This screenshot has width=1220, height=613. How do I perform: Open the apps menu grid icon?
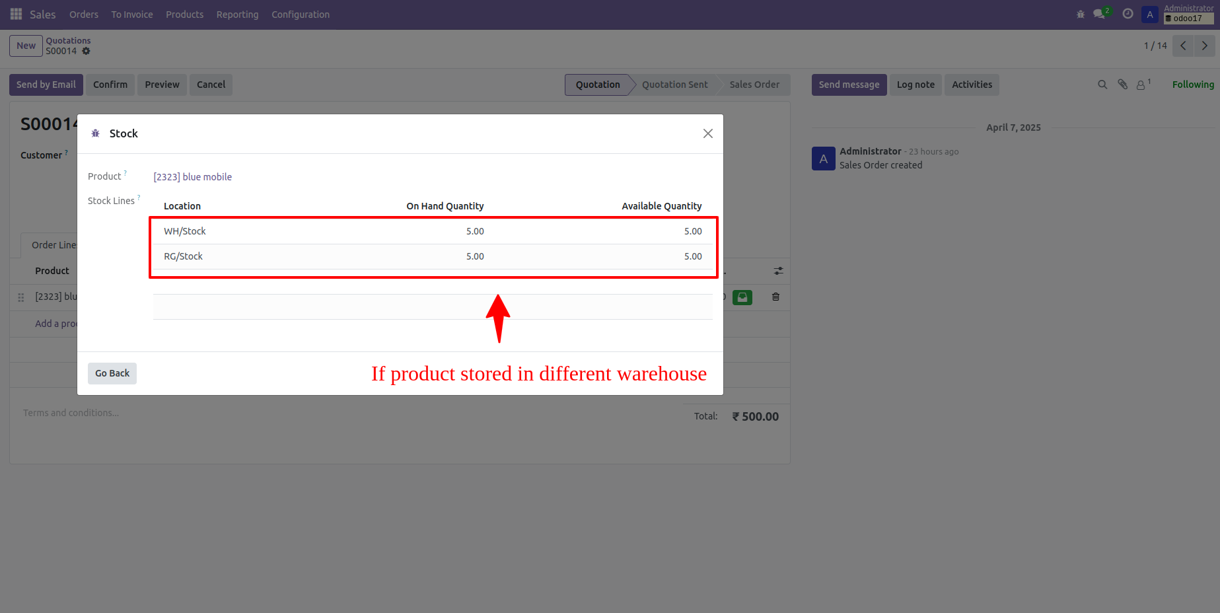pos(15,14)
